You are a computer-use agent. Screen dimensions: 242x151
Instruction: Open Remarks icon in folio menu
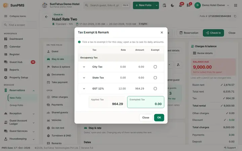coord(48,143)
